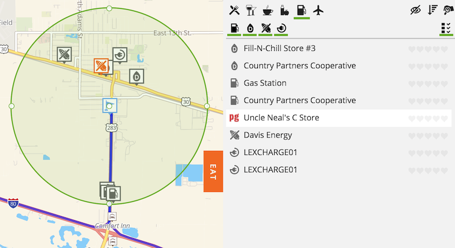Select the restaurants category icon
Image resolution: width=455 pixels, height=248 pixels.
point(234,10)
